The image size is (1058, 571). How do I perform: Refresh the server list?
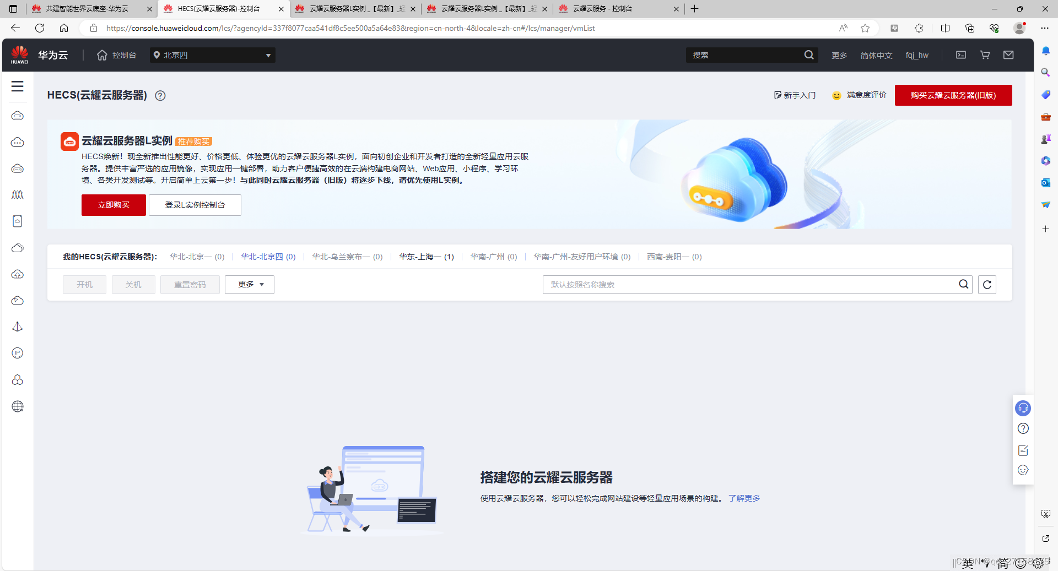tap(987, 285)
